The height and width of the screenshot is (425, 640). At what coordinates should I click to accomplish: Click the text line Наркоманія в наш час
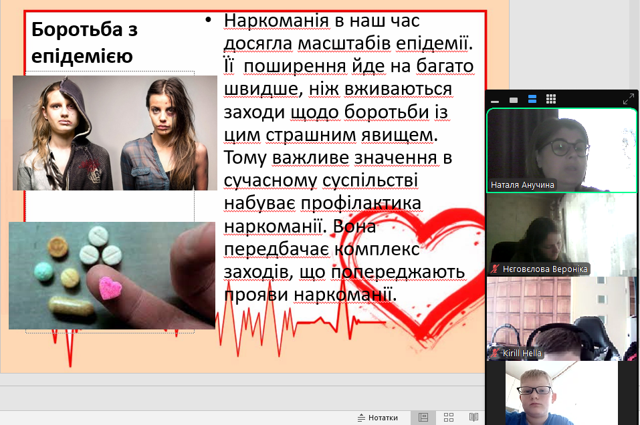click(322, 21)
